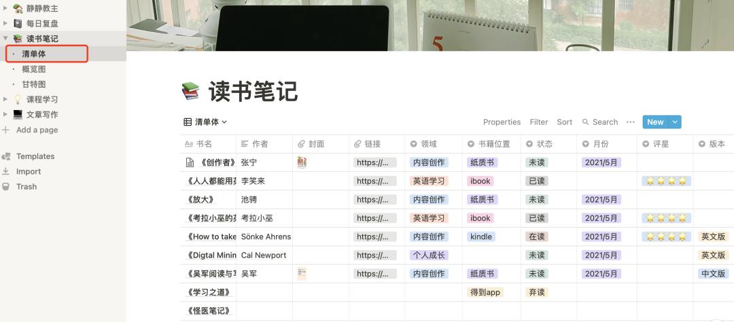Screen dimensions: 734x322
Task: Click the select icon in 状态 header
Action: (529, 144)
